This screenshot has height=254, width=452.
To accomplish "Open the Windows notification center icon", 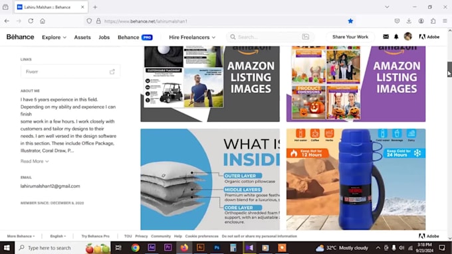I will [442, 247].
